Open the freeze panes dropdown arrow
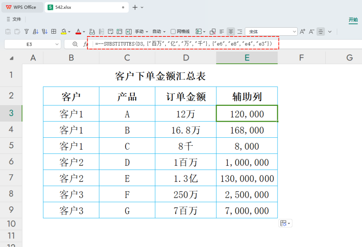The width and height of the screenshot is (362, 247). pos(204,31)
